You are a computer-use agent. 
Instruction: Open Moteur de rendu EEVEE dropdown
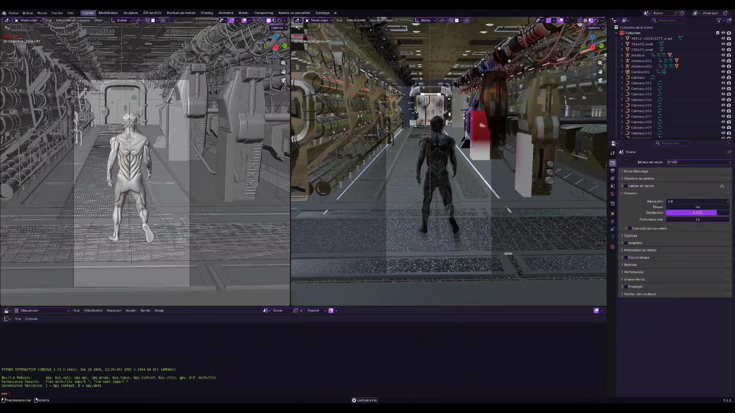(699, 162)
